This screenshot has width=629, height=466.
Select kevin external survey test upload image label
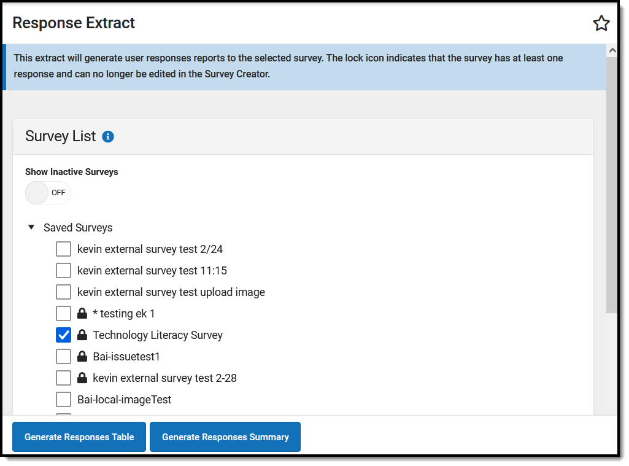[171, 292]
